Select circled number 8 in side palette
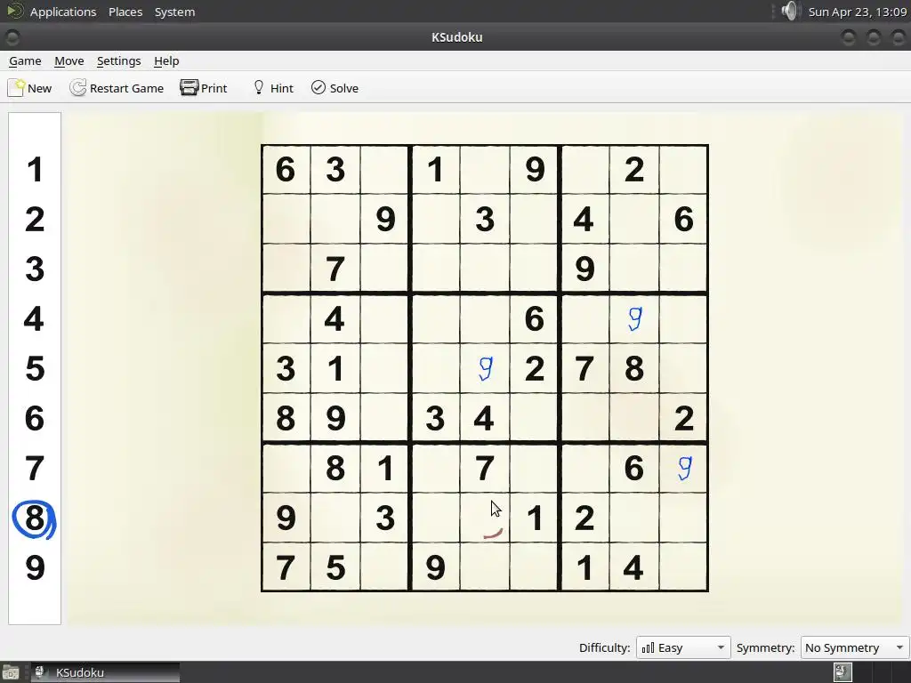The width and height of the screenshot is (911, 683). pyautogui.click(x=35, y=518)
